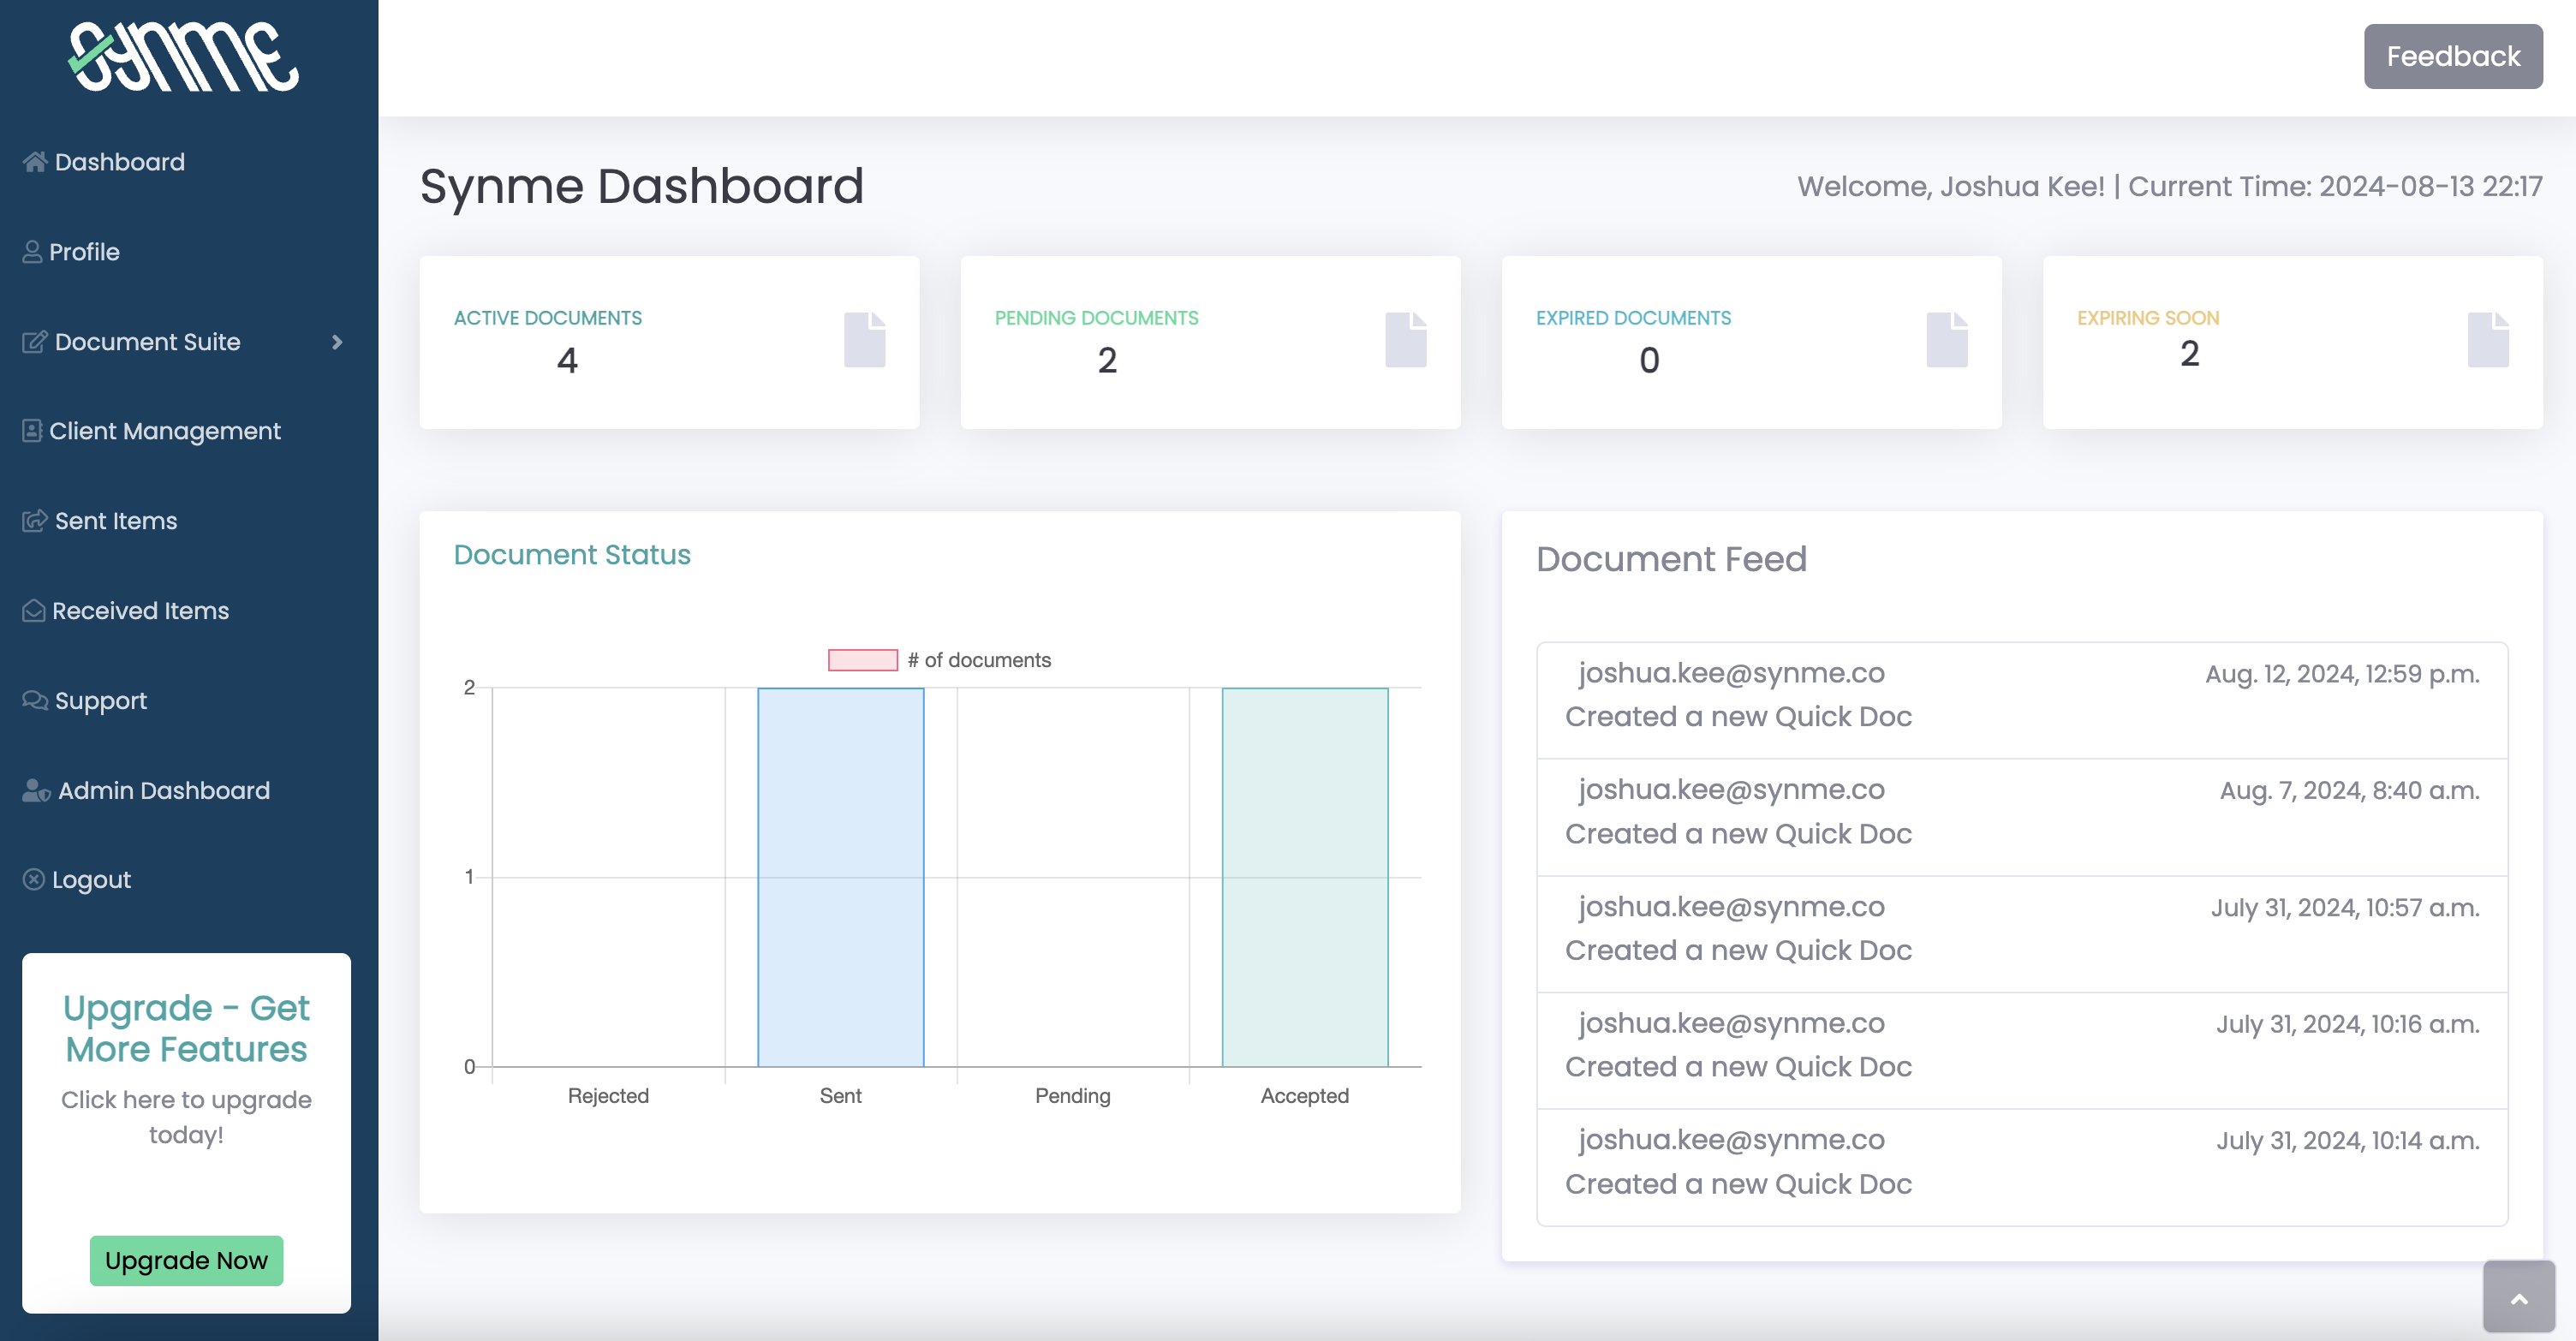
Task: Click the Upgrade Now button
Action: [186, 1260]
